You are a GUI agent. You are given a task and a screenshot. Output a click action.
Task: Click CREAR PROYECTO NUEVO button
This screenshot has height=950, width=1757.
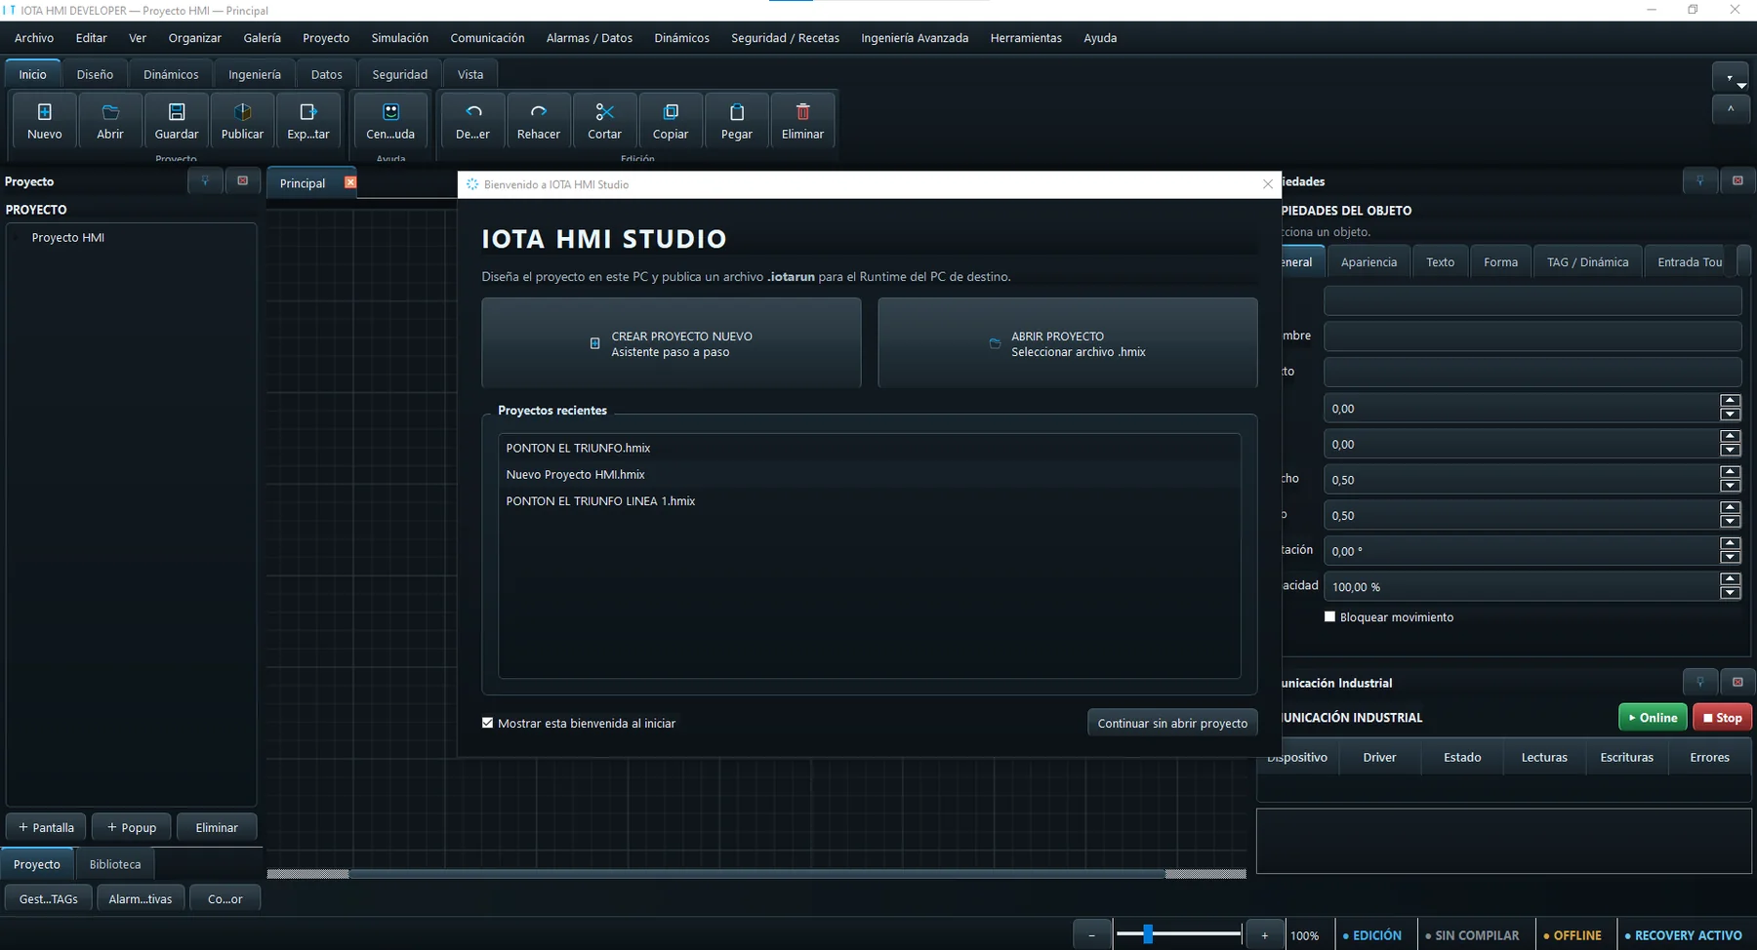click(x=672, y=343)
